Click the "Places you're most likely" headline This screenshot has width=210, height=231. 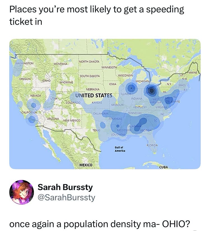tap(97, 15)
